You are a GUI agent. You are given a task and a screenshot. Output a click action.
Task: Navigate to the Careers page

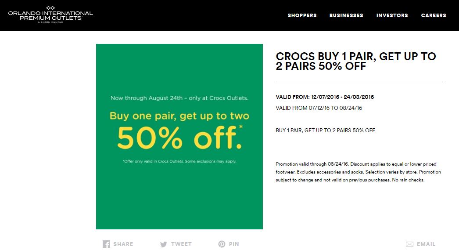(433, 15)
